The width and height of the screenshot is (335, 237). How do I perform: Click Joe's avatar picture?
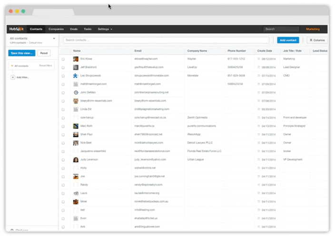76,177
